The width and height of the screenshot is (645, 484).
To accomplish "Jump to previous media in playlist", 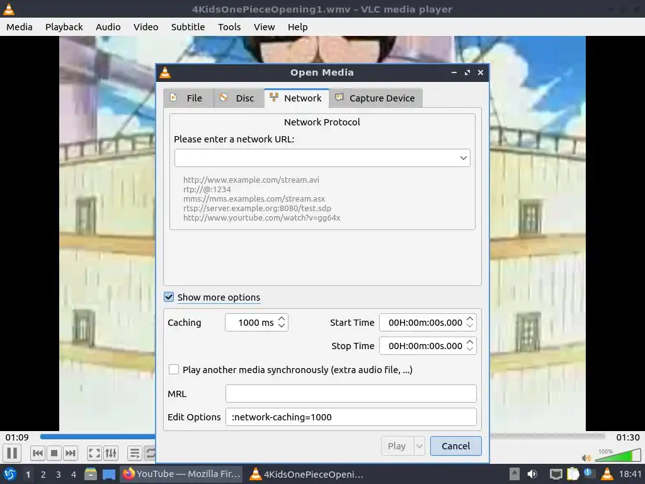I will click(37, 454).
